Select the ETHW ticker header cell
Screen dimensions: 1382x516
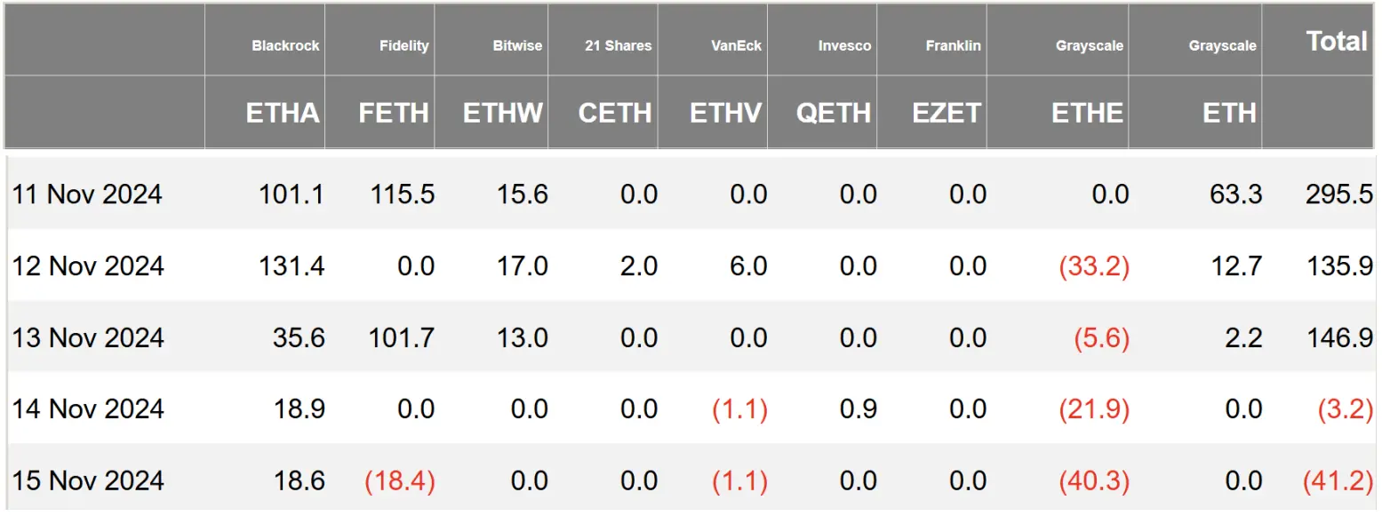point(502,113)
